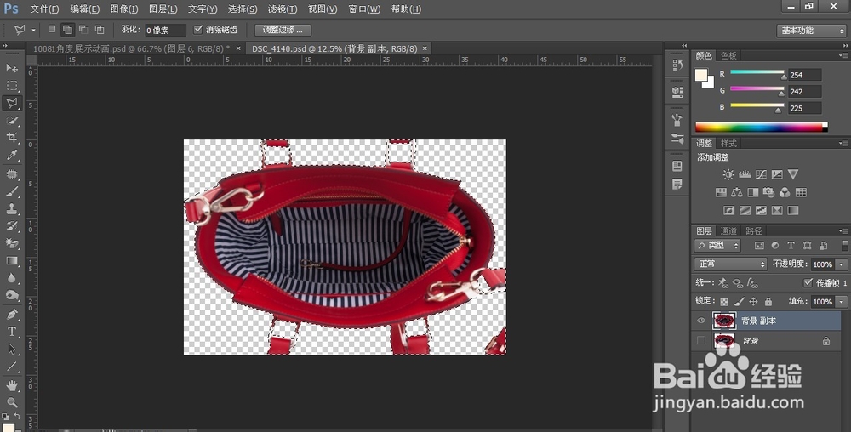Select the Brush tool

pos(12,191)
